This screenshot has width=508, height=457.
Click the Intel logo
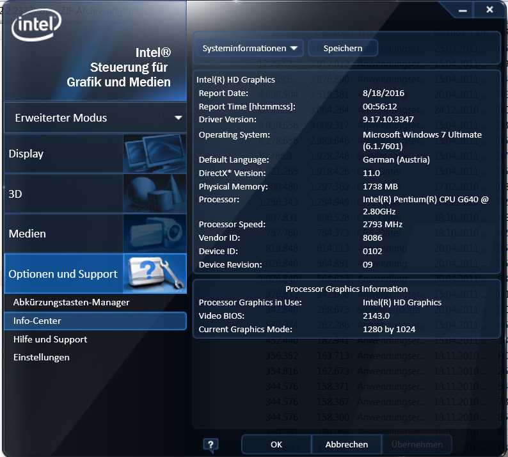click(x=36, y=24)
